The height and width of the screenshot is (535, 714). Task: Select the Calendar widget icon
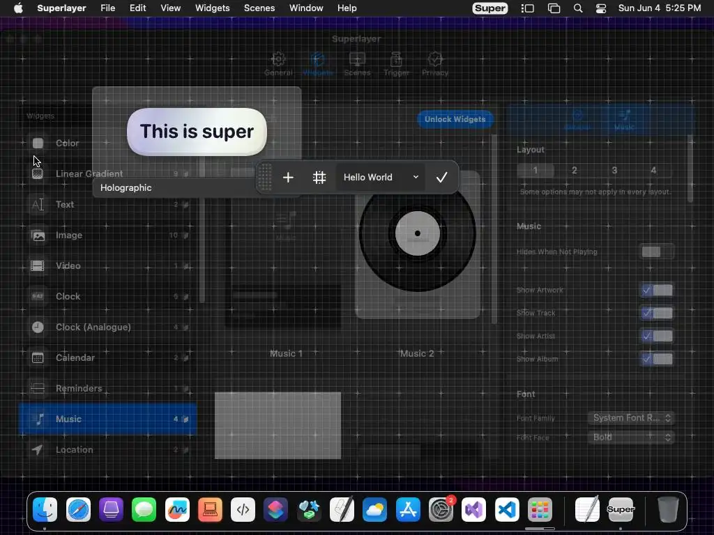(x=38, y=358)
